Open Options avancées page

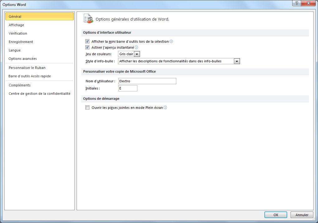pos(22,59)
